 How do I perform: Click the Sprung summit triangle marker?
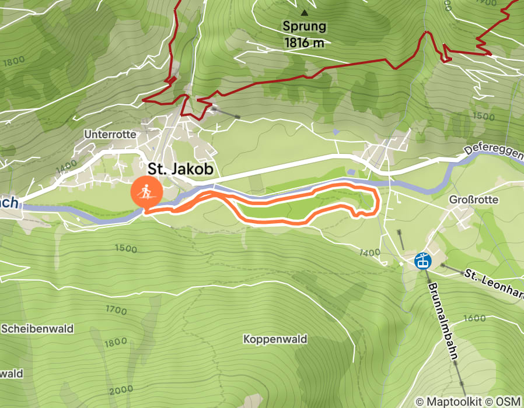point(304,13)
